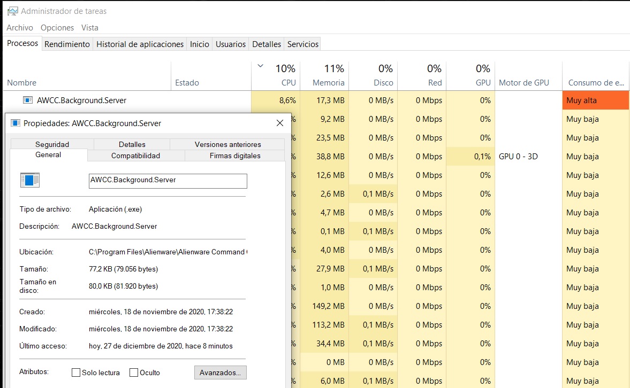Viewport: 630px width, 388px height.
Task: Click the large application icon in General tab
Action: click(x=30, y=180)
